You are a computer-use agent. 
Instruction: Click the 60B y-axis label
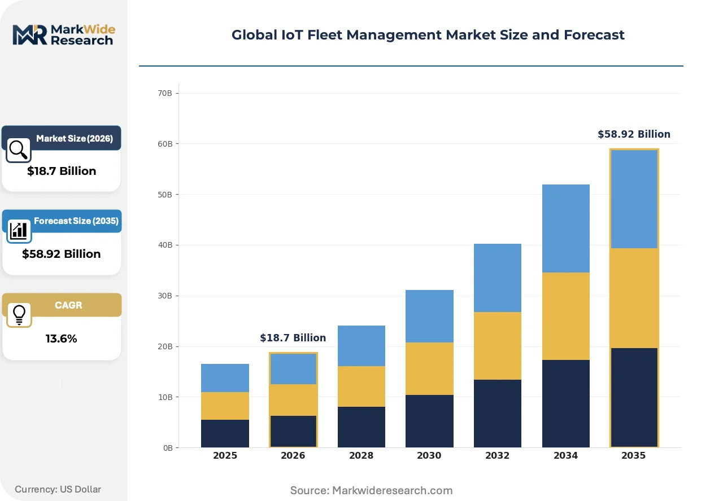click(165, 144)
